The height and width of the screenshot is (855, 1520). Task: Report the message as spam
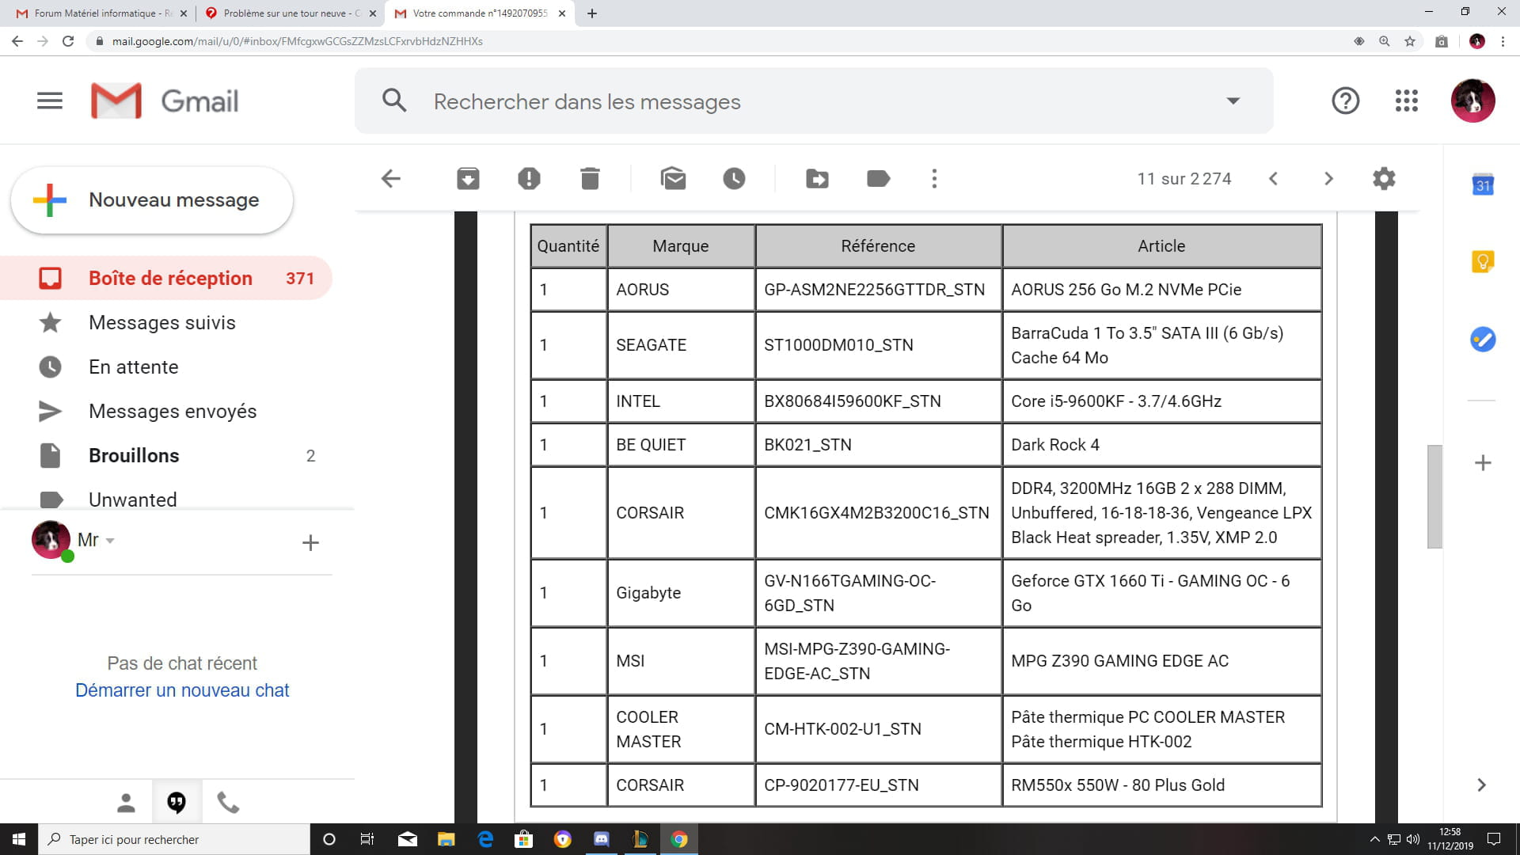(x=529, y=179)
